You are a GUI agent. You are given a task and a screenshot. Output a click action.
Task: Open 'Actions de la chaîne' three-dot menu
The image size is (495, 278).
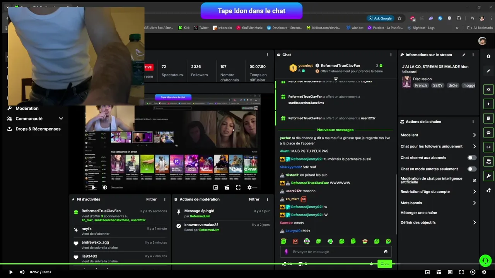(x=473, y=122)
